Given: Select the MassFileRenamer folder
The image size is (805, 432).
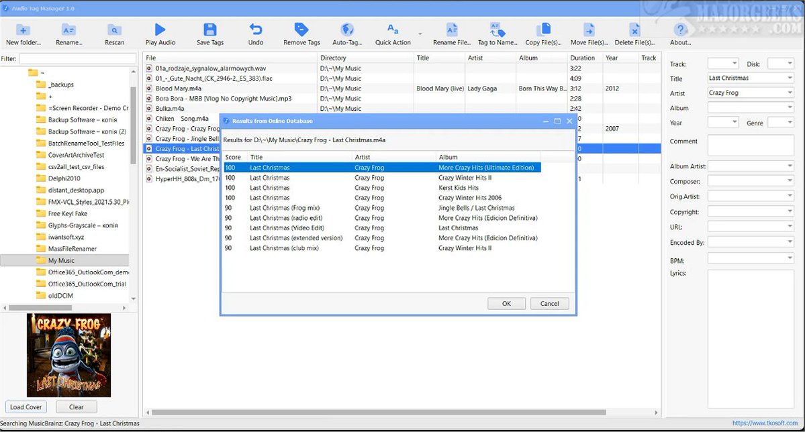Looking at the screenshot, I should point(72,249).
